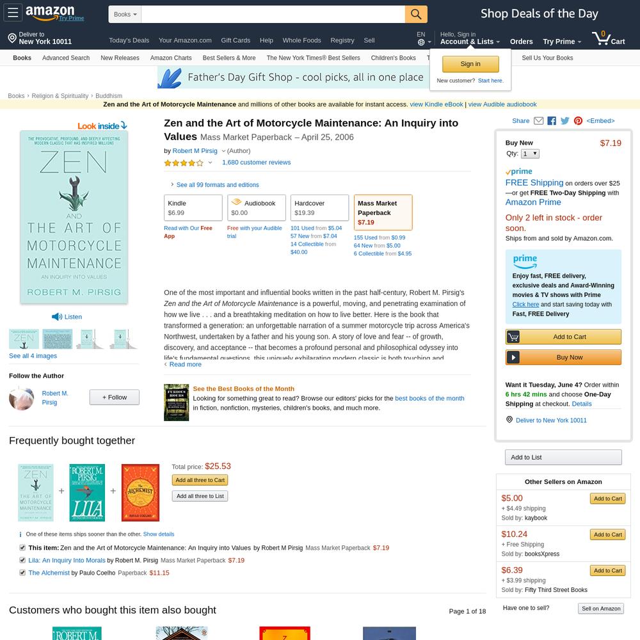The height and width of the screenshot is (640, 640).
Task: Click the star rating display
Action: [184, 163]
